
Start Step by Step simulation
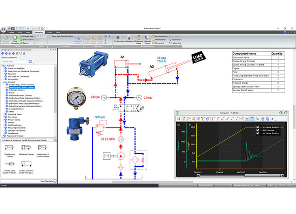[x=27, y=36]
